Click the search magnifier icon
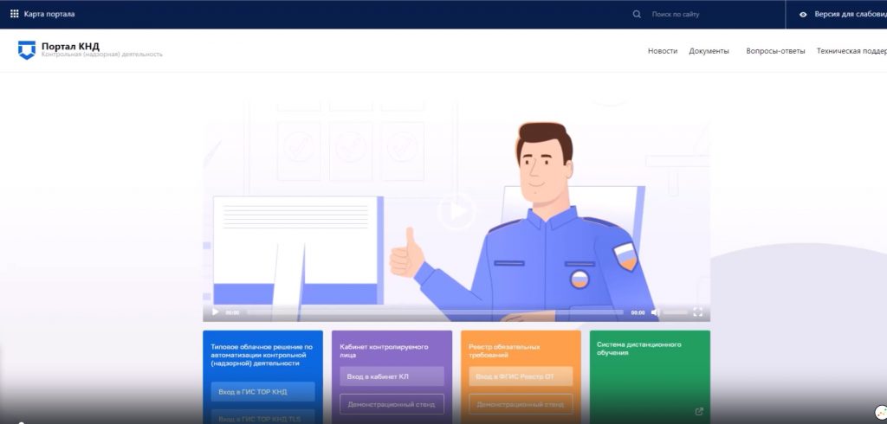887x424 pixels. (637, 14)
